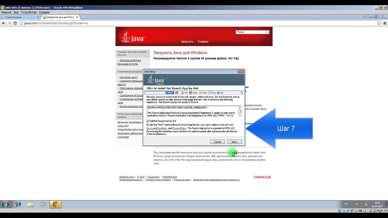Click the Ask toolbar search input preview

pos(155,93)
